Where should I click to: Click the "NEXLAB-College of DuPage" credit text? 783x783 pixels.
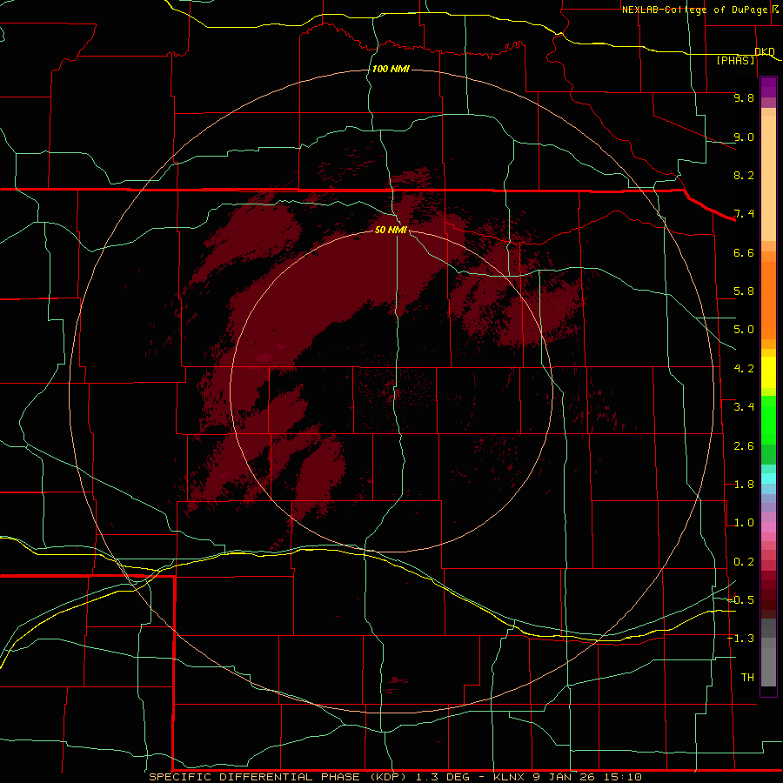click(694, 10)
